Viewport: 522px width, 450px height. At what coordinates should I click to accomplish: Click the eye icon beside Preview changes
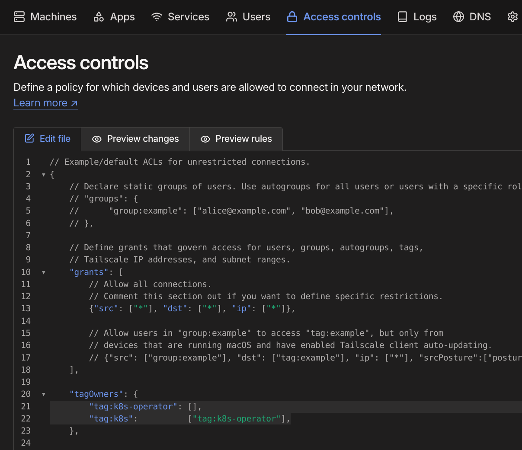click(97, 139)
